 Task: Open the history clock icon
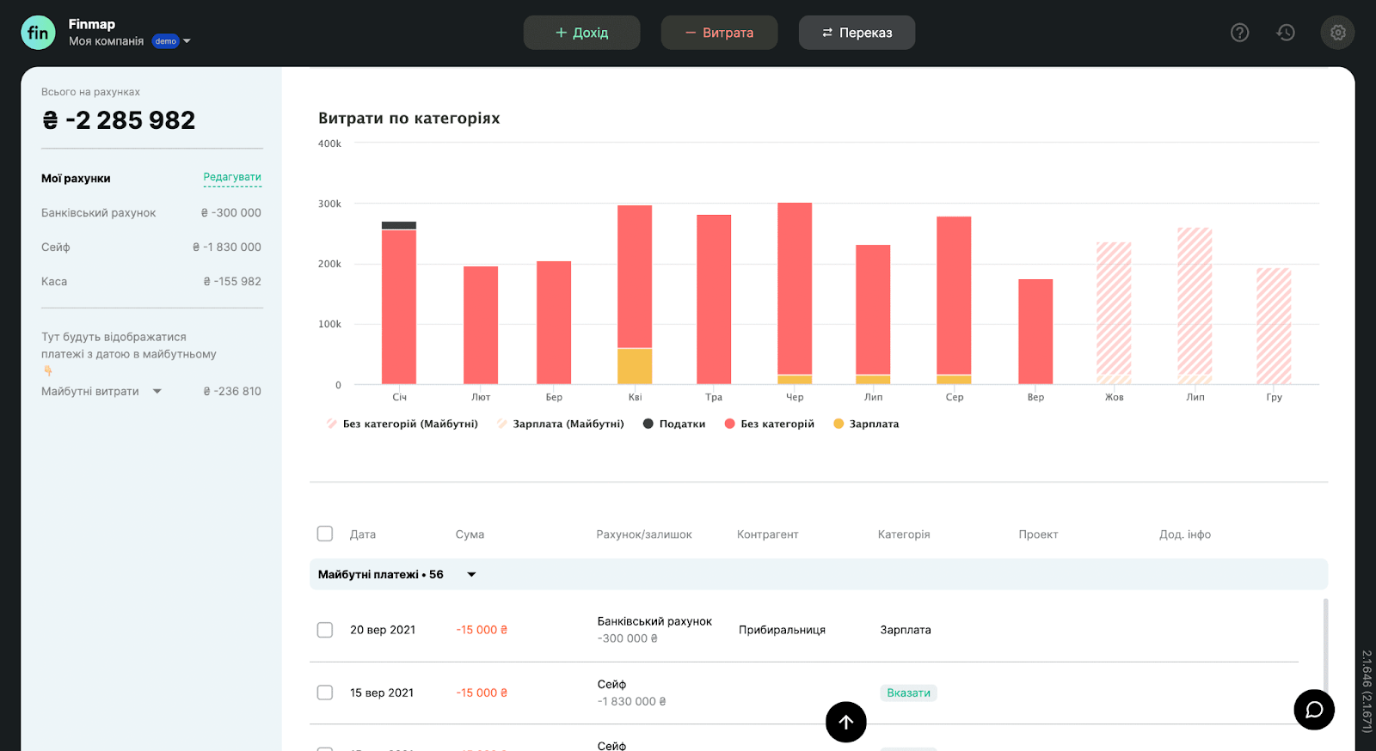(x=1286, y=33)
